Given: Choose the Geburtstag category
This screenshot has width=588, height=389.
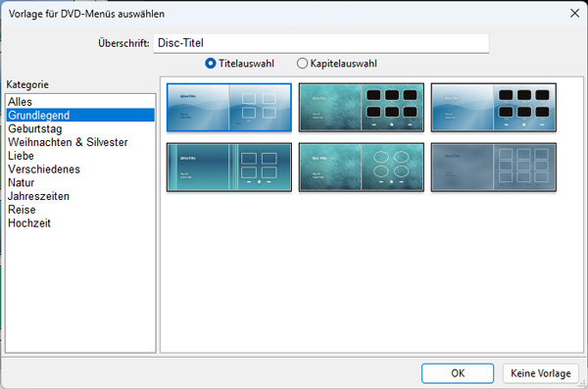Looking at the screenshot, I should click(x=80, y=128).
